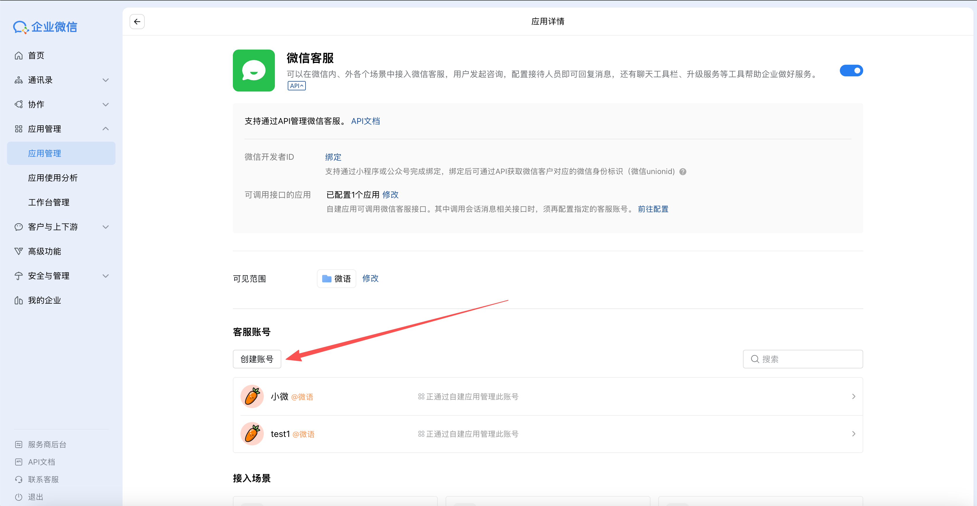Click the API文档 icon in sidebar
This screenshot has width=977, height=506.
(19, 462)
